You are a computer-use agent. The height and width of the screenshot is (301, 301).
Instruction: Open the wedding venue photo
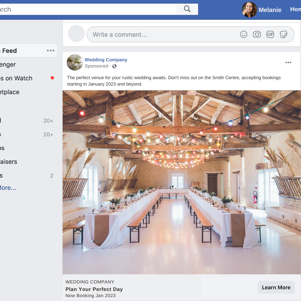182,182
